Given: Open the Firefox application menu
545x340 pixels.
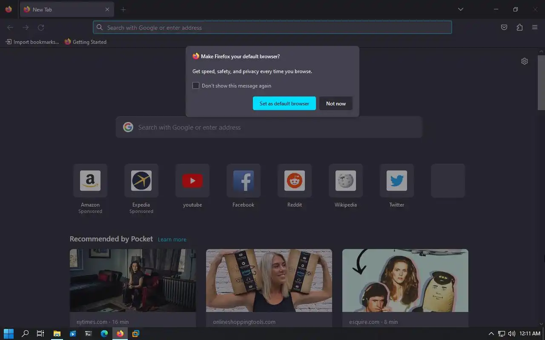Looking at the screenshot, I should (535, 28).
